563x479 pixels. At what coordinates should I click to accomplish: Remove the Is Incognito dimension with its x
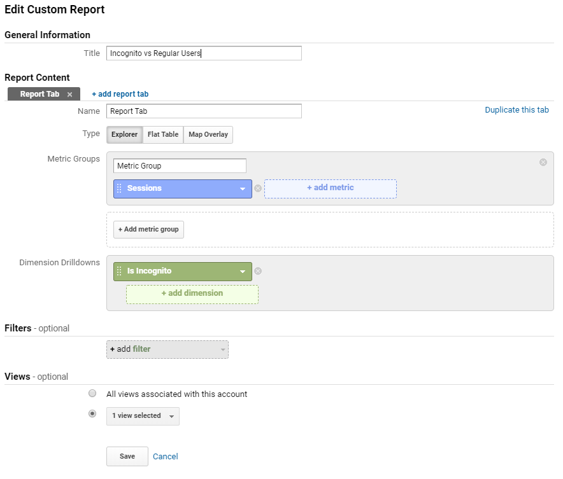coord(258,271)
